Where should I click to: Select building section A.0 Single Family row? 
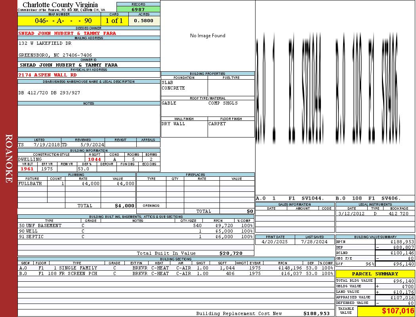[x=176, y=268]
